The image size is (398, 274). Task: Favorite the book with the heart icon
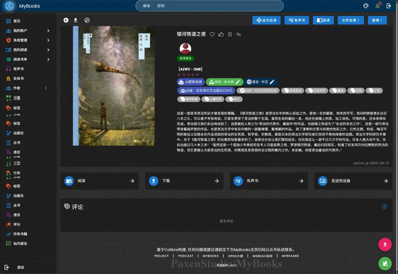point(212,34)
